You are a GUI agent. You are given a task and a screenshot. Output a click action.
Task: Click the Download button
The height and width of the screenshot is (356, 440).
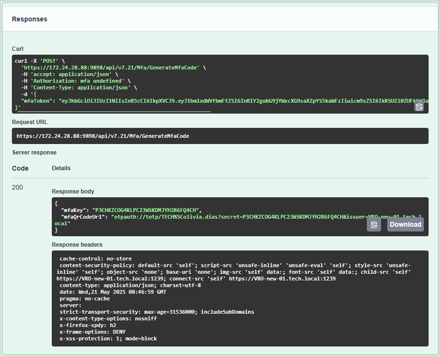(x=405, y=224)
